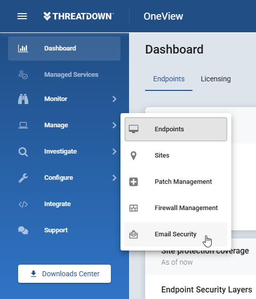The width and height of the screenshot is (256, 299).
Task: Expand the Configure submenu chevron
Action: click(x=114, y=178)
